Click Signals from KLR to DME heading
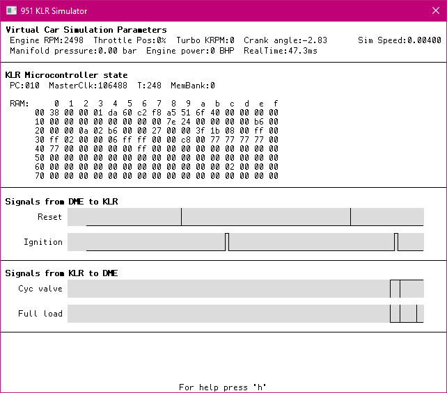Image resolution: width=447 pixels, height=393 pixels. click(x=61, y=273)
